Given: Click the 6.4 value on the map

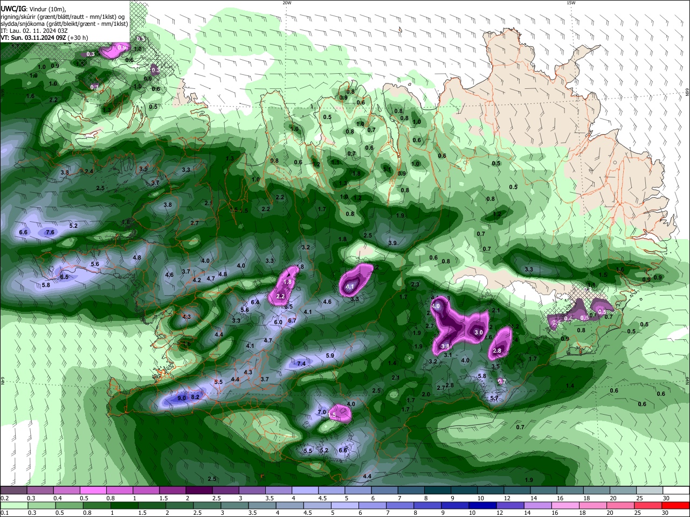Looking at the screenshot, I should coord(255,302).
